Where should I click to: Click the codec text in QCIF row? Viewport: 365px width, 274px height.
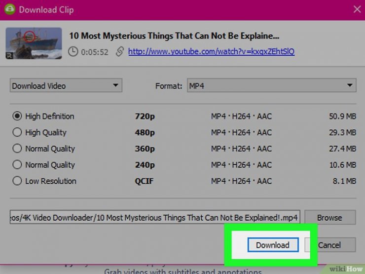point(241,181)
